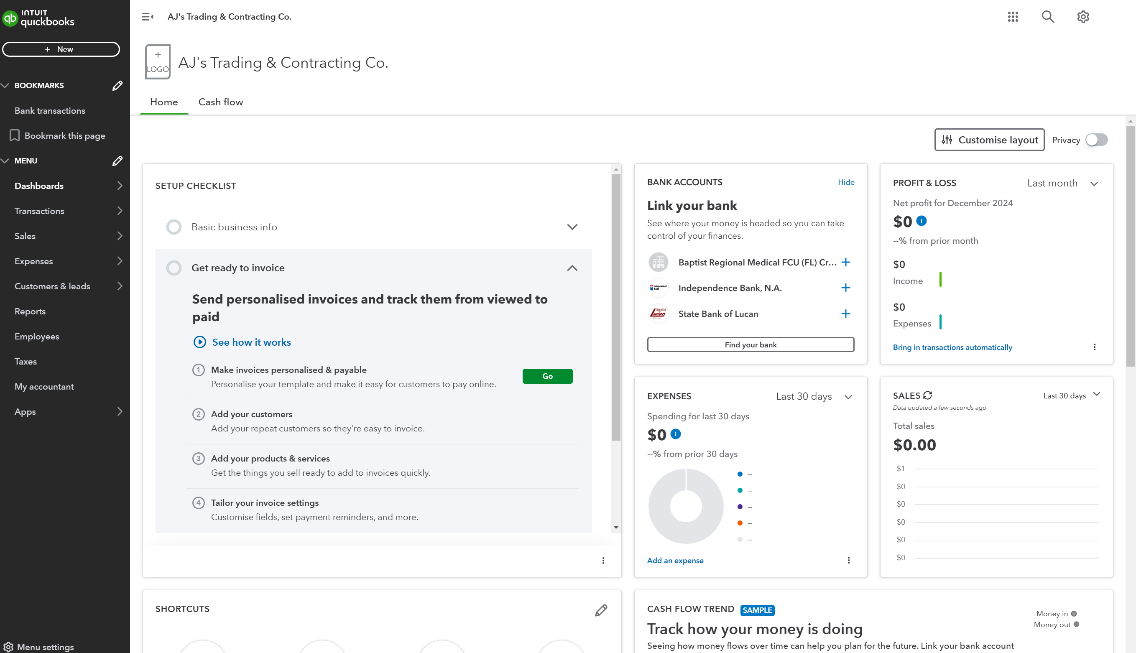Open Reports in the sidebar menu

pyautogui.click(x=30, y=311)
